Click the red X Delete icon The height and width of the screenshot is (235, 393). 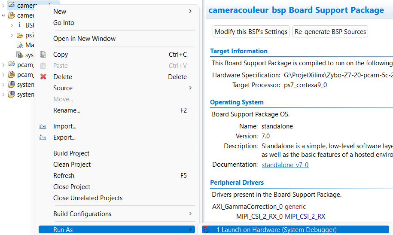pos(43,77)
